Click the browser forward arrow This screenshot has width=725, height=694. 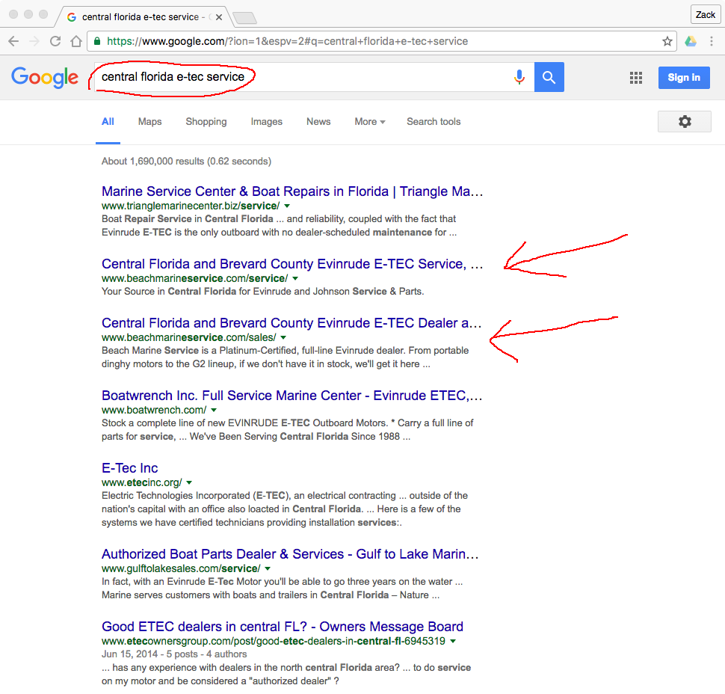[34, 41]
